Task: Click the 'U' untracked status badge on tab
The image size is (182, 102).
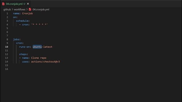Action: pos(24,4)
